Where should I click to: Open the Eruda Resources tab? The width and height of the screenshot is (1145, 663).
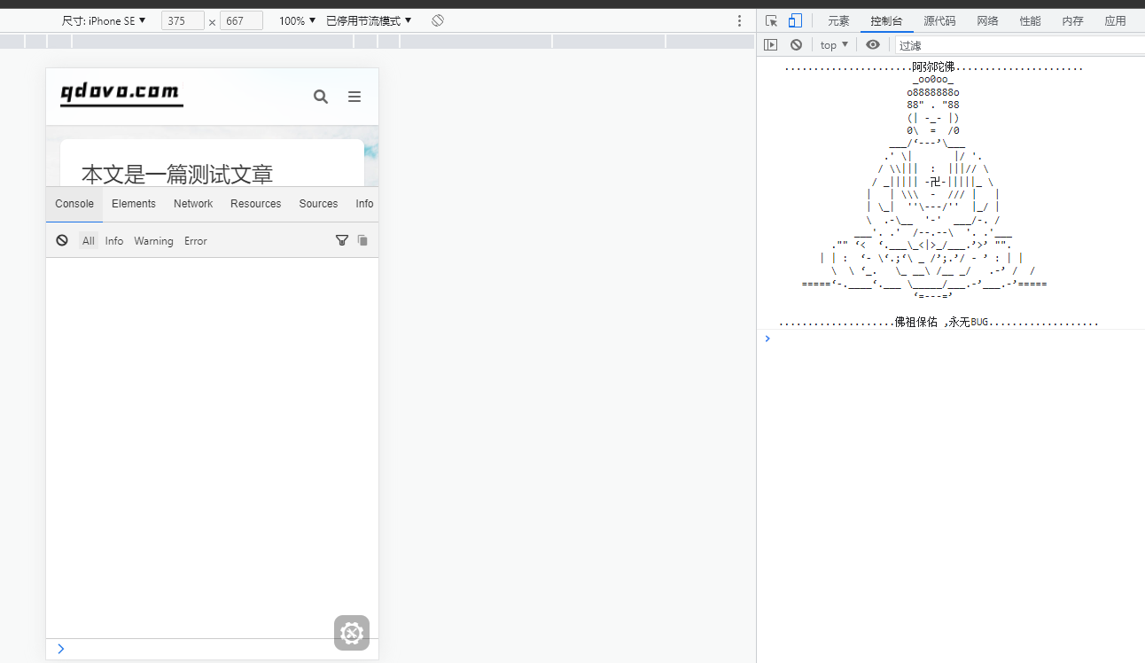click(x=256, y=204)
